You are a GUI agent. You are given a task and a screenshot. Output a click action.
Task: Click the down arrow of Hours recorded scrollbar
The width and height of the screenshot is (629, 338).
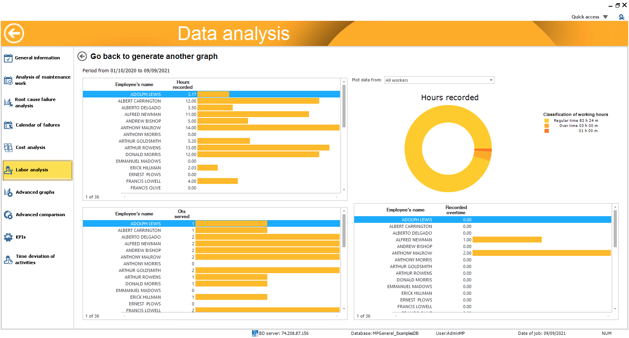point(344,189)
